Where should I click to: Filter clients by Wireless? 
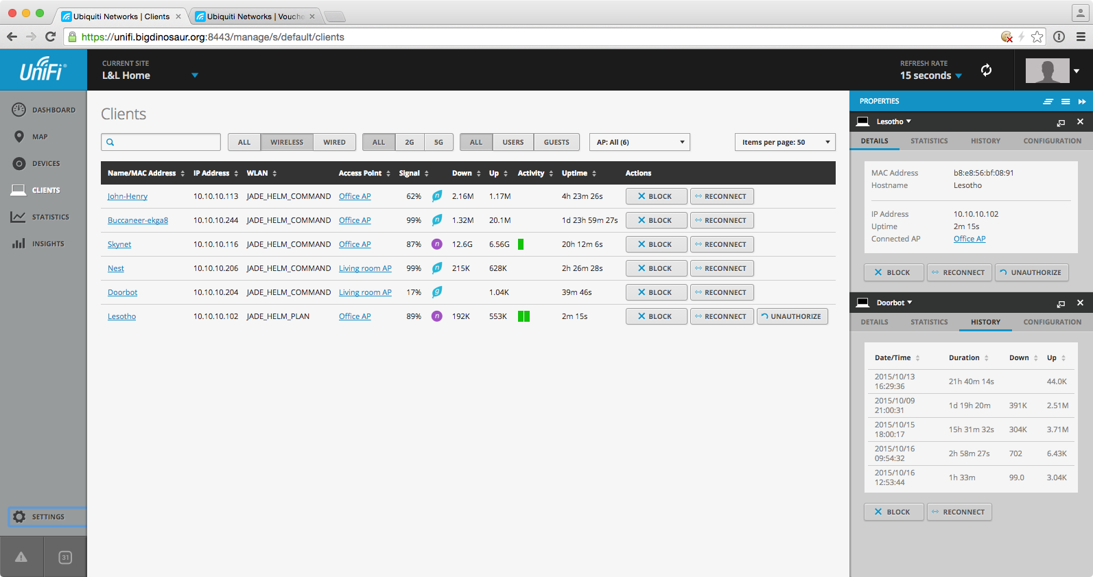(287, 142)
